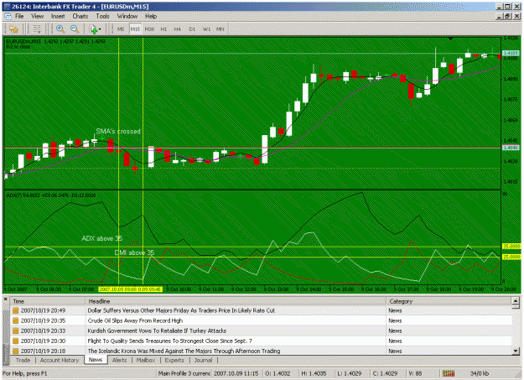Switch chart to W1 timeframe
Screen dimensions: 524x380
point(206,29)
